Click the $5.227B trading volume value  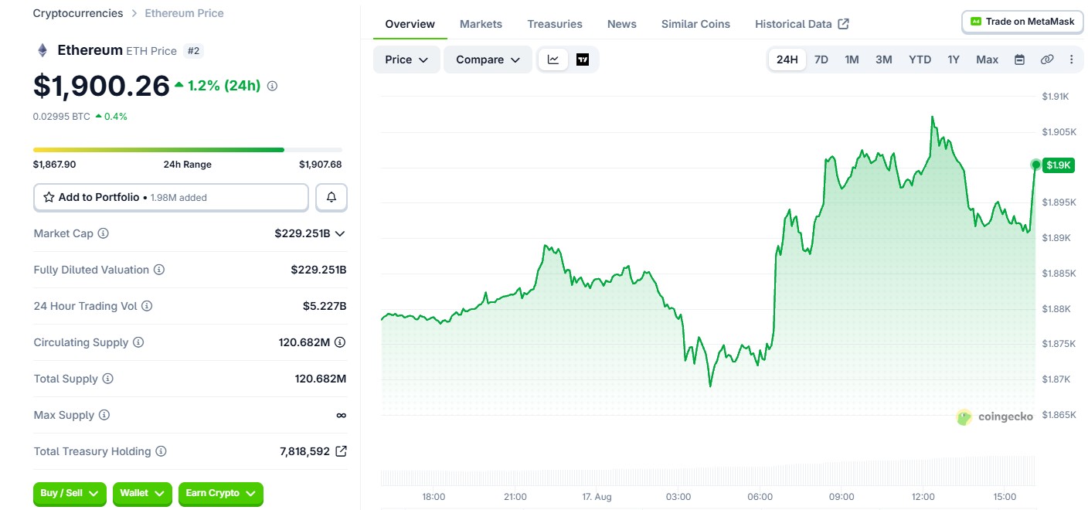pyautogui.click(x=325, y=306)
